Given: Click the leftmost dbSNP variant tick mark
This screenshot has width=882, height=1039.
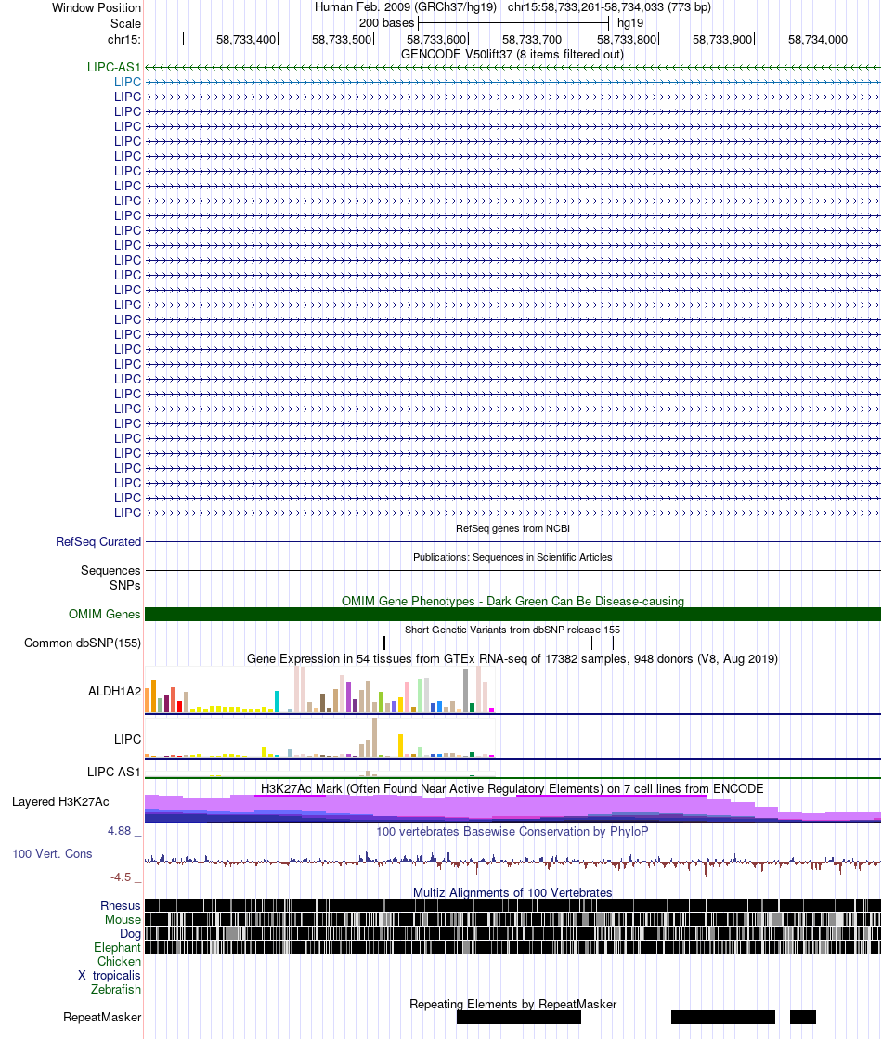Looking at the screenshot, I should 384,643.
